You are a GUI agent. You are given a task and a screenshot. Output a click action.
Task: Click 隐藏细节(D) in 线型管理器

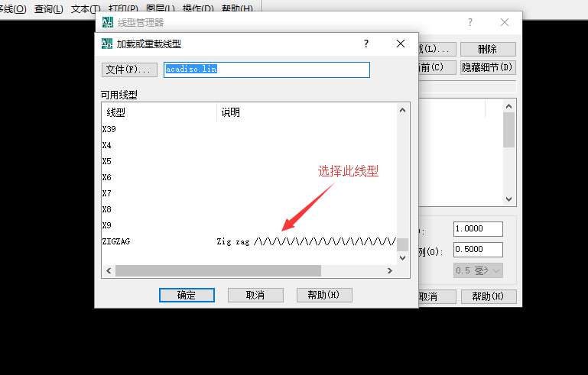tap(488, 67)
